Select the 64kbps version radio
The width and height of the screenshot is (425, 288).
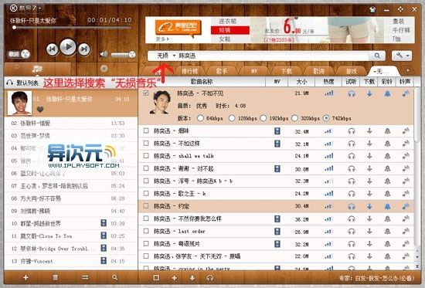click(x=201, y=118)
